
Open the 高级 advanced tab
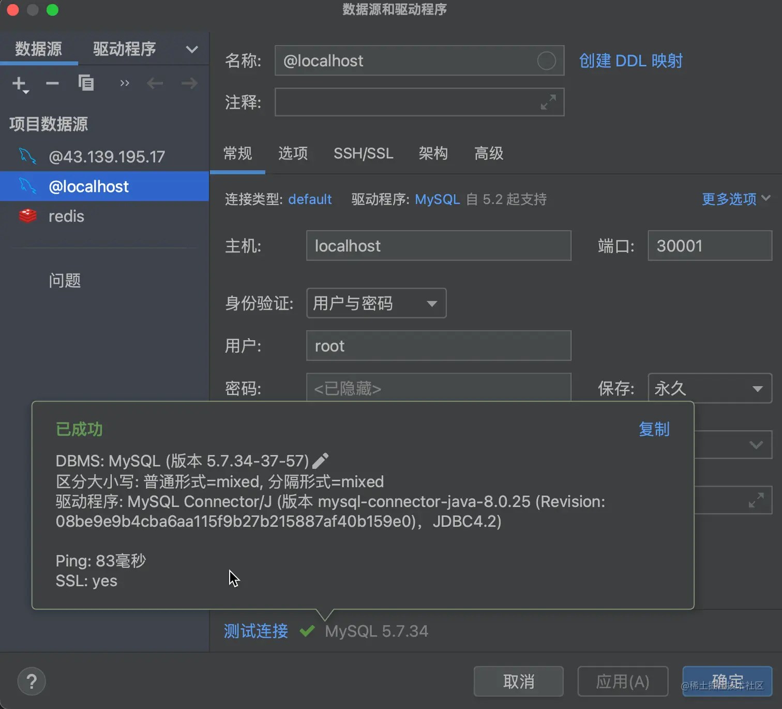point(489,153)
